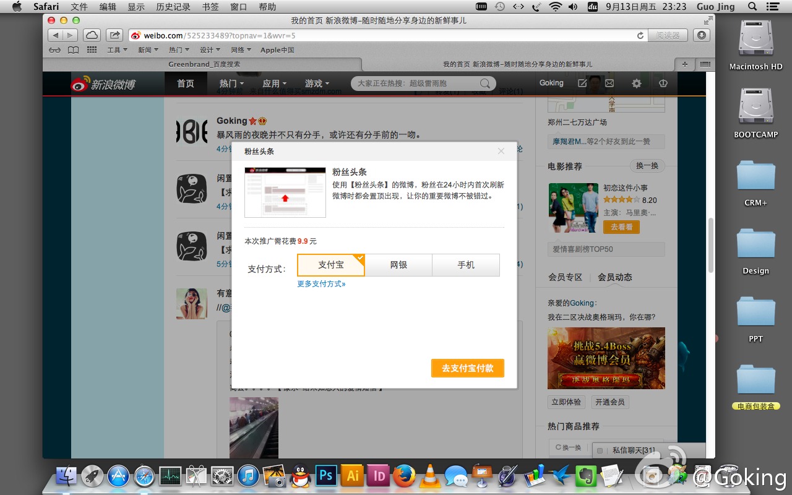Select 网银 payment method
792x495 pixels.
click(x=398, y=265)
